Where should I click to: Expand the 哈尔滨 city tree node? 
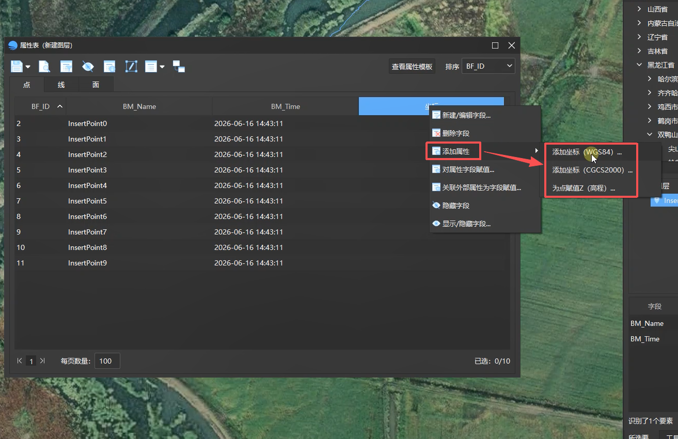coord(650,79)
